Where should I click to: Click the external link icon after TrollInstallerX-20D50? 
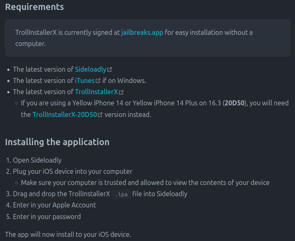[x=100, y=114]
